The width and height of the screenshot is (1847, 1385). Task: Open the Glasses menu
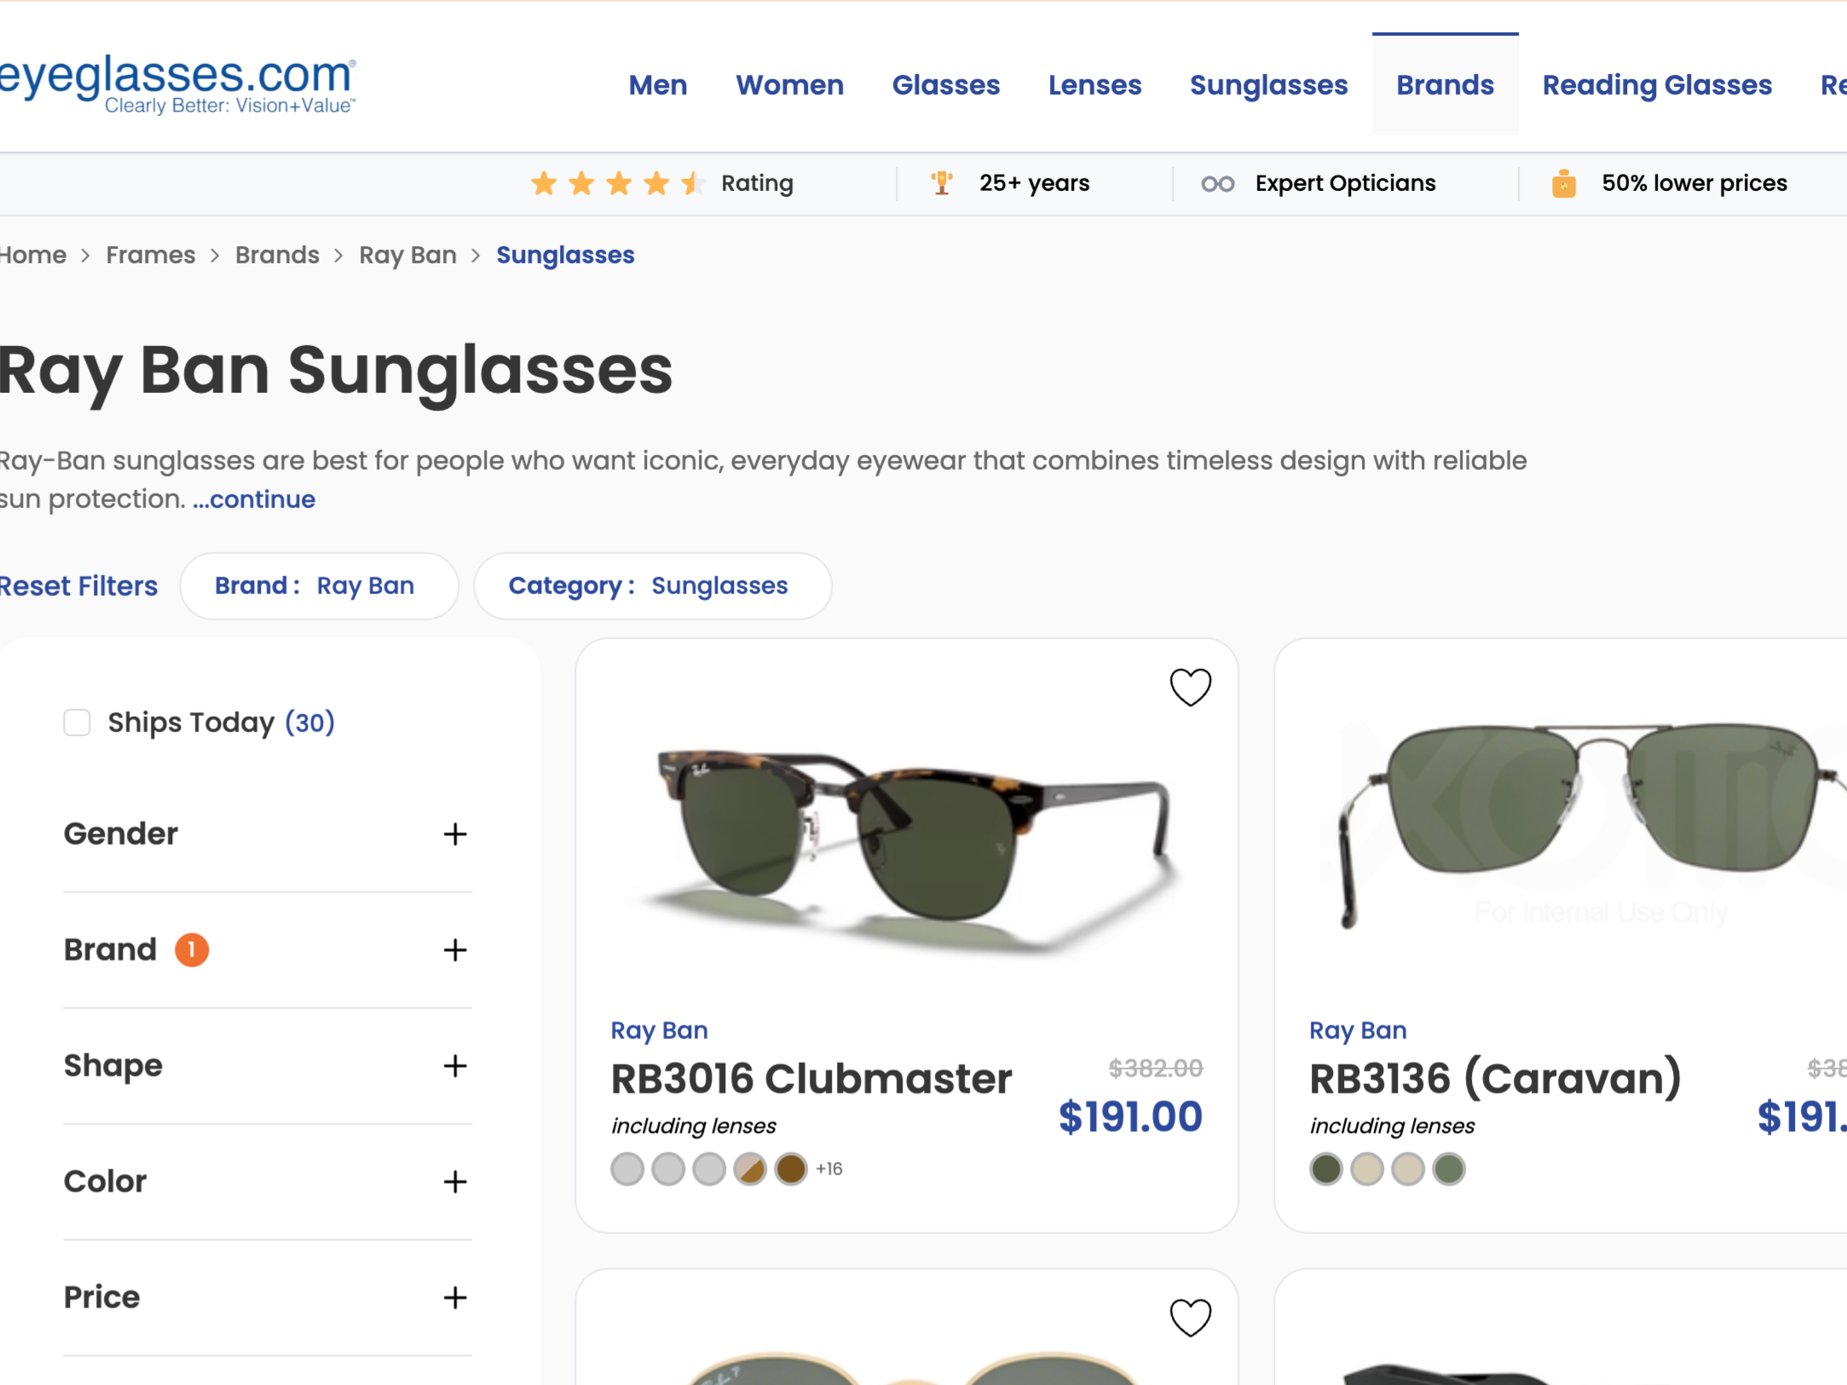tap(946, 85)
